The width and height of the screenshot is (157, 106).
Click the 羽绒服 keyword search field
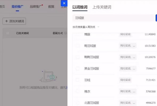(113, 18)
